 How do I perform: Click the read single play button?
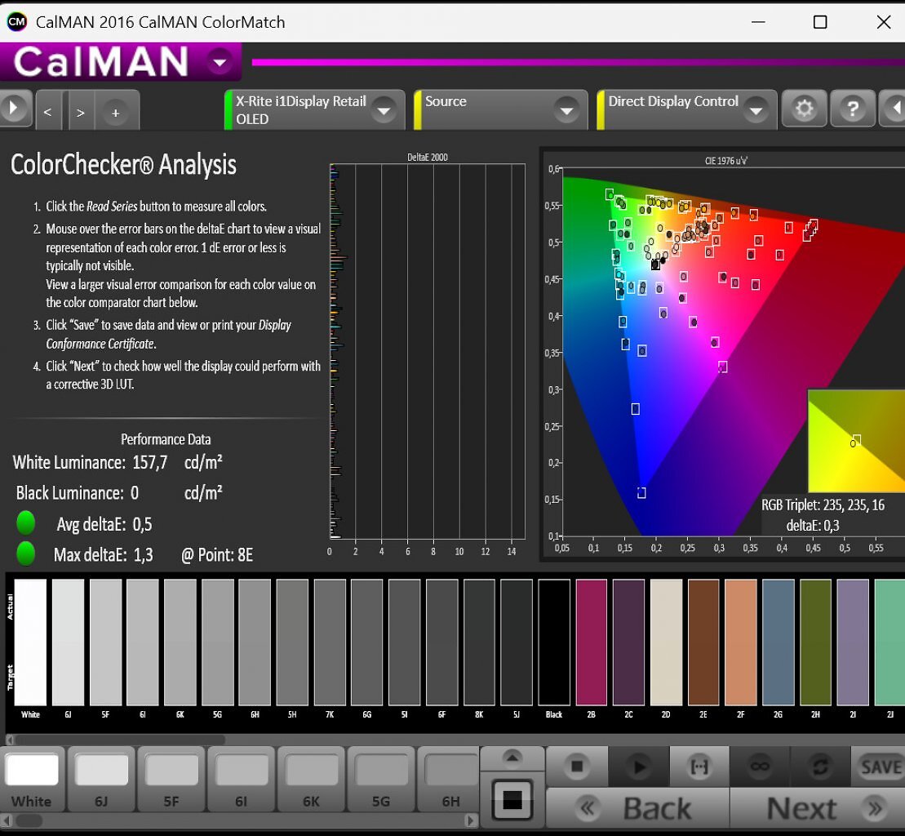click(638, 766)
